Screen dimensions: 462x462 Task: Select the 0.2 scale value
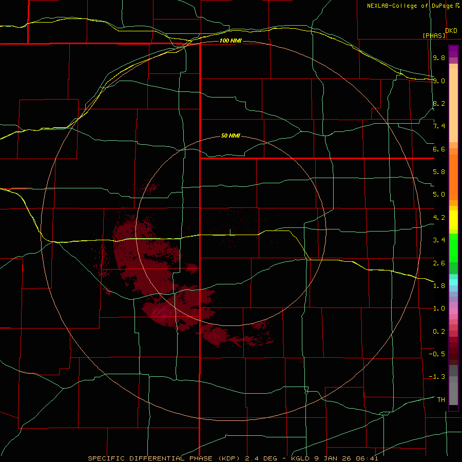(439, 332)
